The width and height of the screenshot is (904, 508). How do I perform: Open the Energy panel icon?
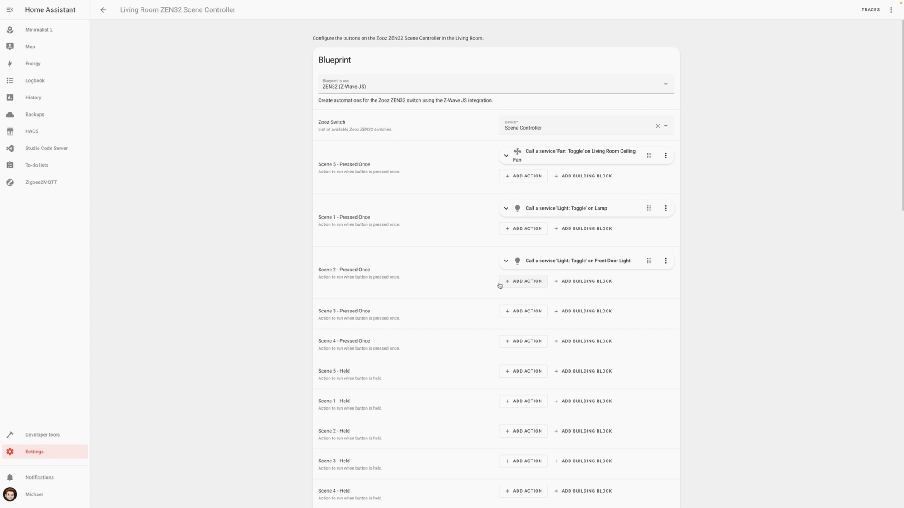tap(10, 64)
